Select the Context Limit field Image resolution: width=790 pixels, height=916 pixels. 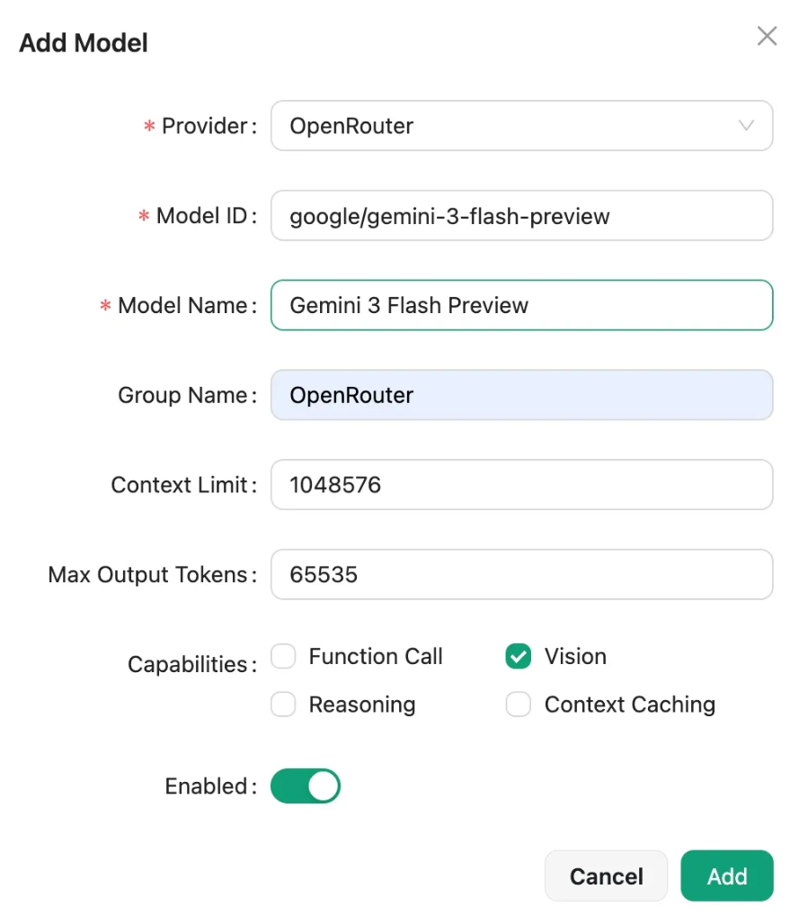(x=521, y=485)
